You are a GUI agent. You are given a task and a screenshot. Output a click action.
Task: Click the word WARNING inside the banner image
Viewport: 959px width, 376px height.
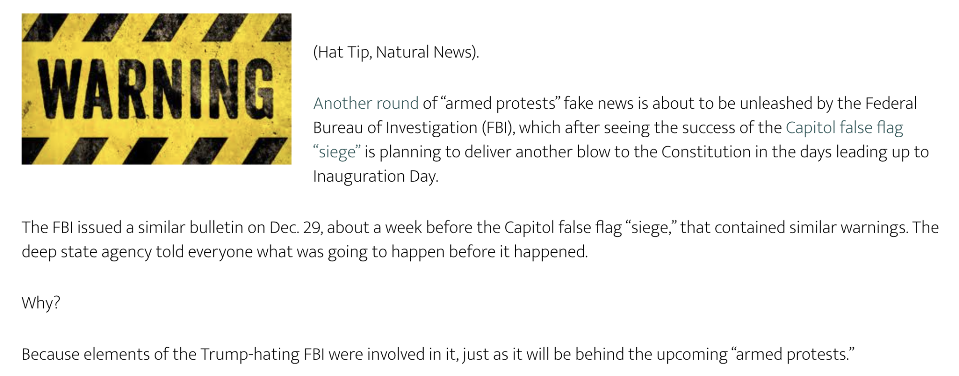coord(156,89)
